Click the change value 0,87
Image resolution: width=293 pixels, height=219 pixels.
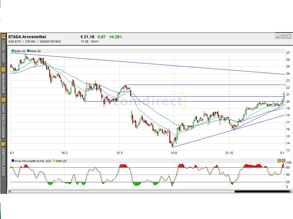(102, 37)
